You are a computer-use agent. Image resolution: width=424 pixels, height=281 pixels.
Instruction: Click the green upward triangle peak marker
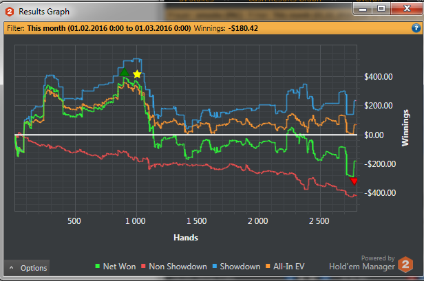click(125, 72)
